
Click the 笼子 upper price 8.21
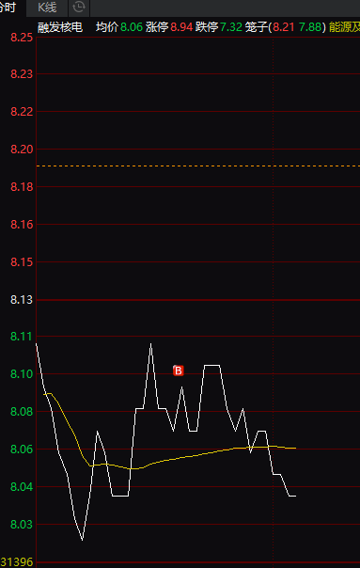(284, 27)
